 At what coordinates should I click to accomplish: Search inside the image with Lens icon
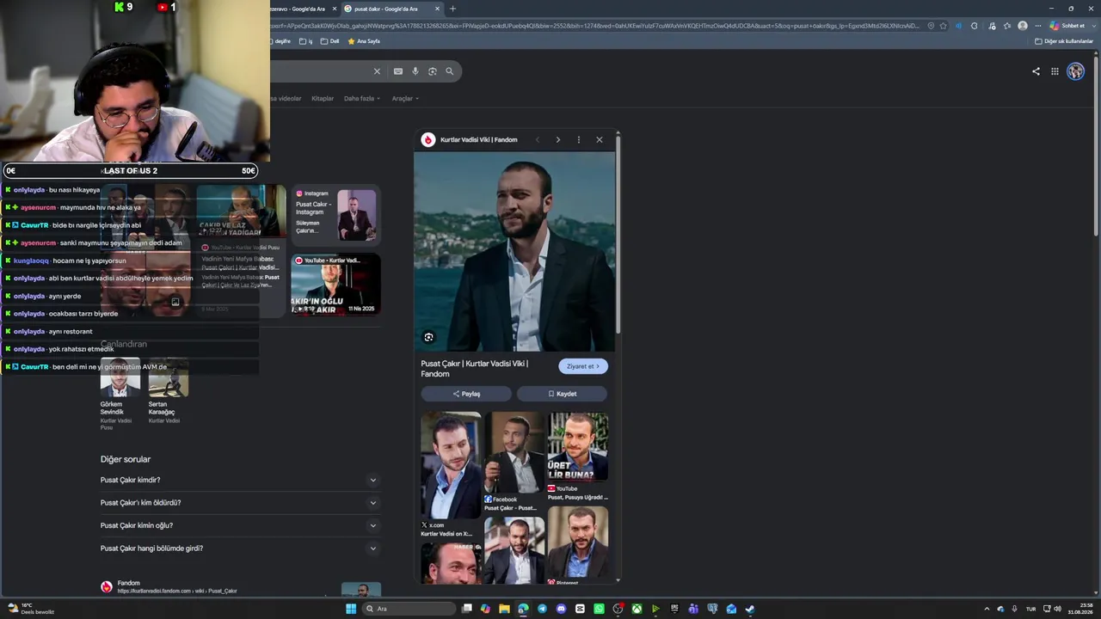pyautogui.click(x=428, y=337)
